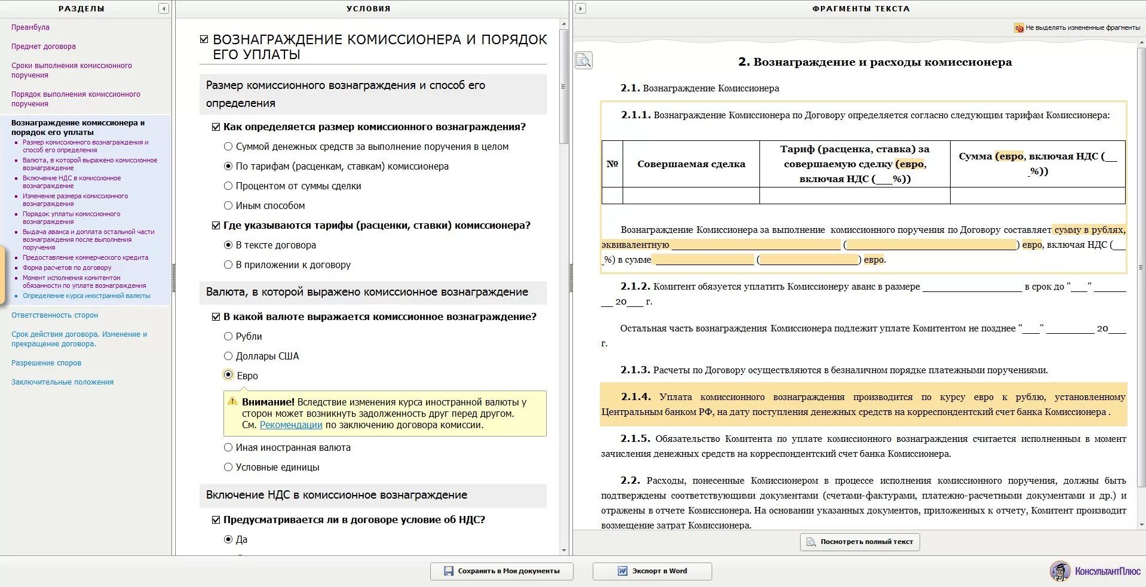Toggle checkbox Предусматривается ли условие об НДС

[x=216, y=520]
